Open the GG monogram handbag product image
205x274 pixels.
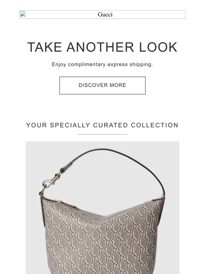102,207
